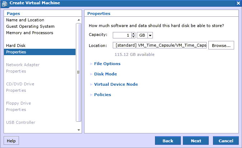The image size is (242, 148).
Task: Open the Help button
Action: (11, 141)
